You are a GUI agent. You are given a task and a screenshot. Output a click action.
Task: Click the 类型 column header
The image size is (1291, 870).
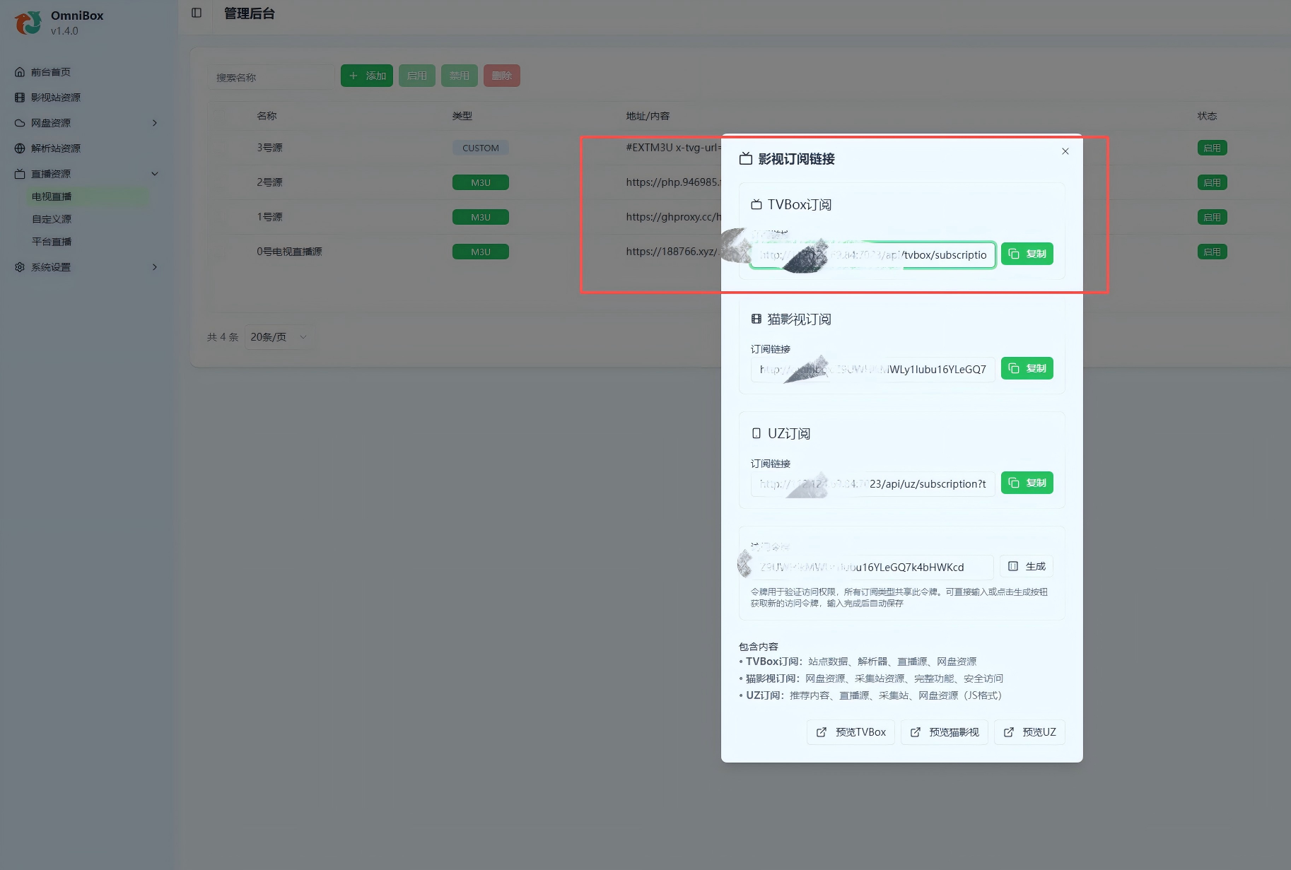point(462,116)
